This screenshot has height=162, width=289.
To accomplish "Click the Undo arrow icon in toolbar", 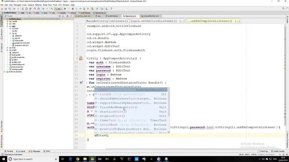I will coord(14,9).
